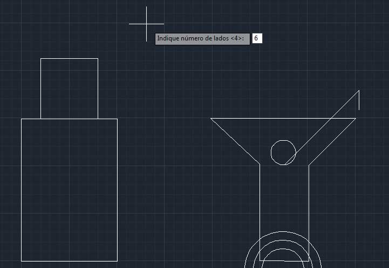Click the 'Indique número de lados <4>:' prompt
The image size is (389, 268).
tap(202, 39)
